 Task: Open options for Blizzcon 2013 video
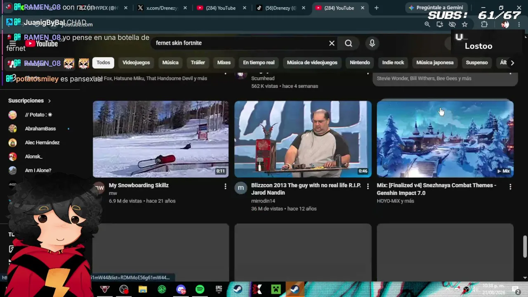368,186
